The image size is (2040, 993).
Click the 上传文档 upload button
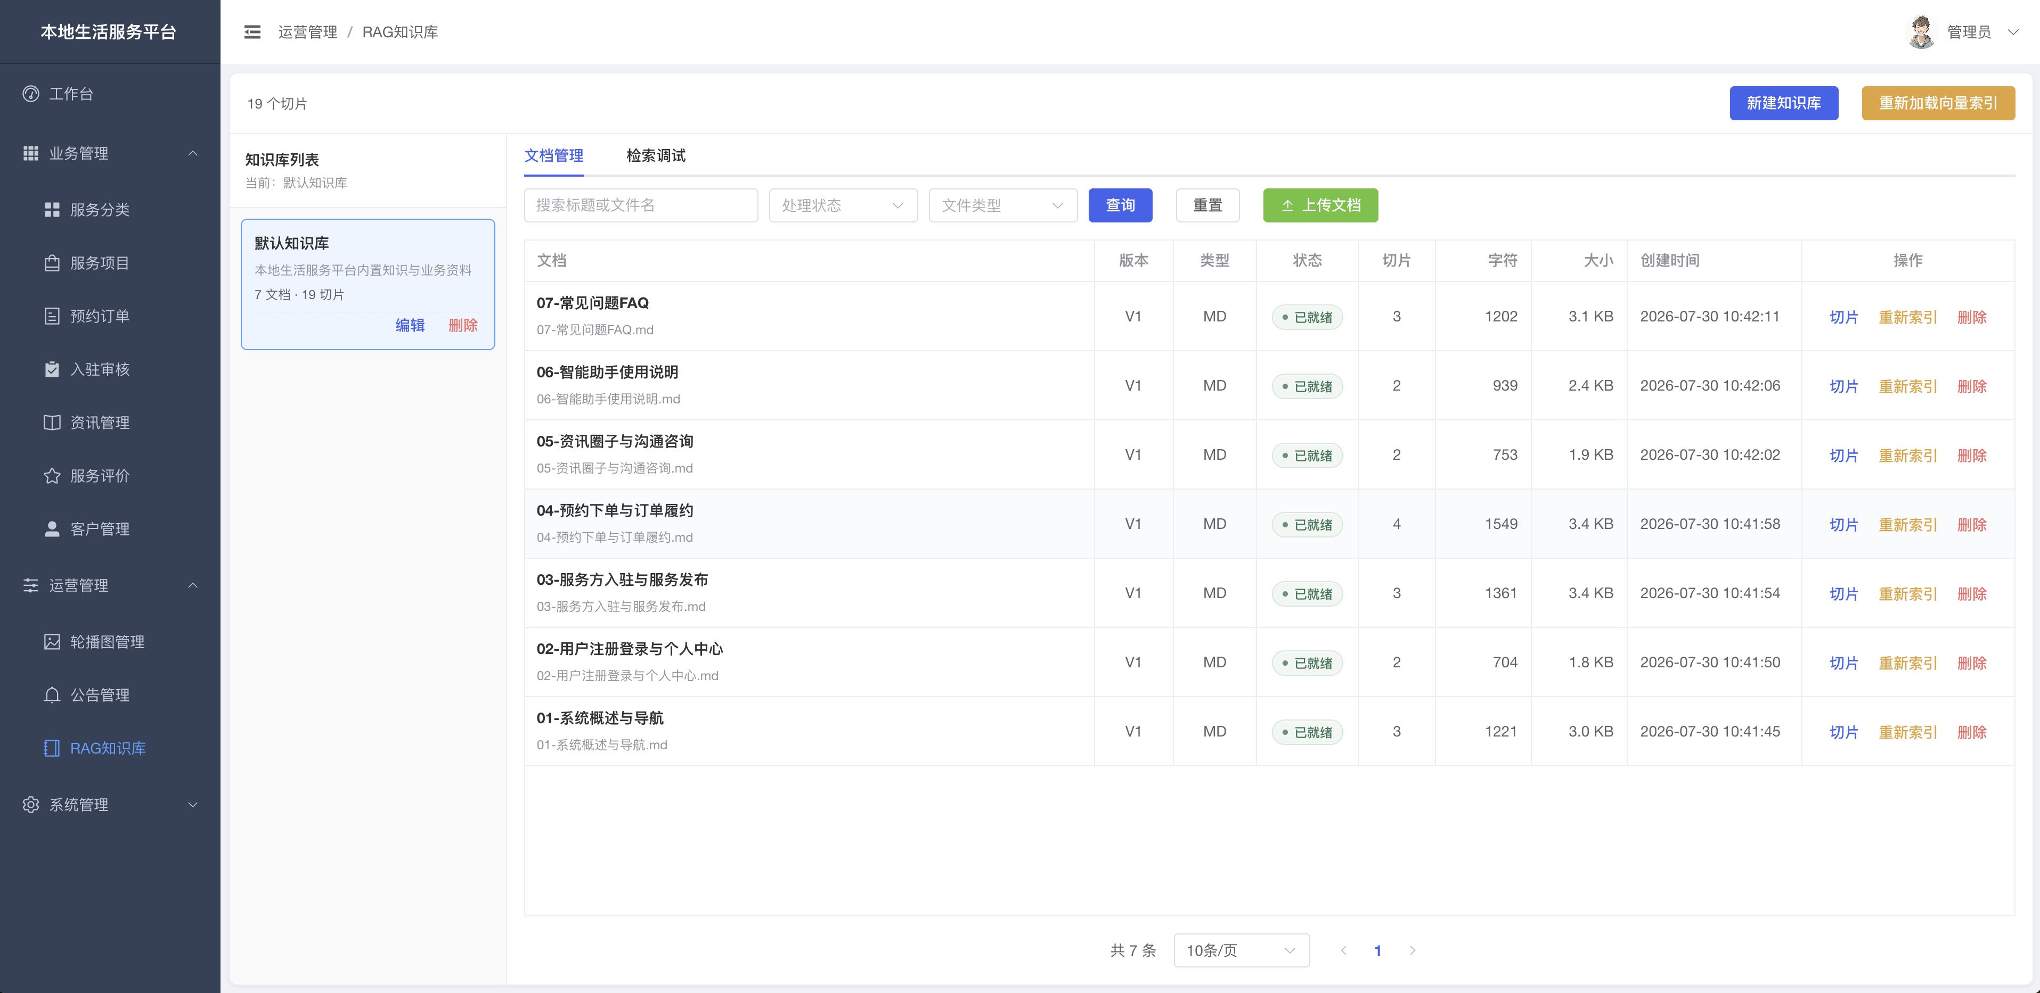coord(1320,205)
